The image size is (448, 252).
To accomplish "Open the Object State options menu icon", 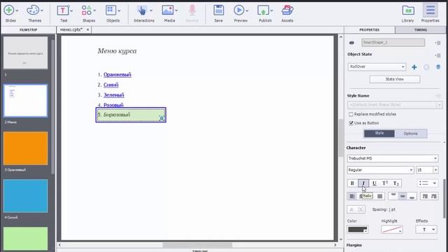I will pos(437,55).
